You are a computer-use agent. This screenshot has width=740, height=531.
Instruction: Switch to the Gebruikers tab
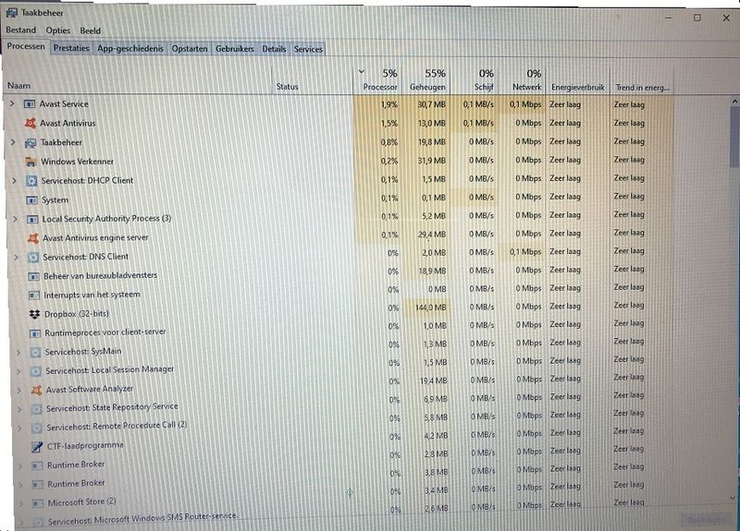tap(235, 49)
